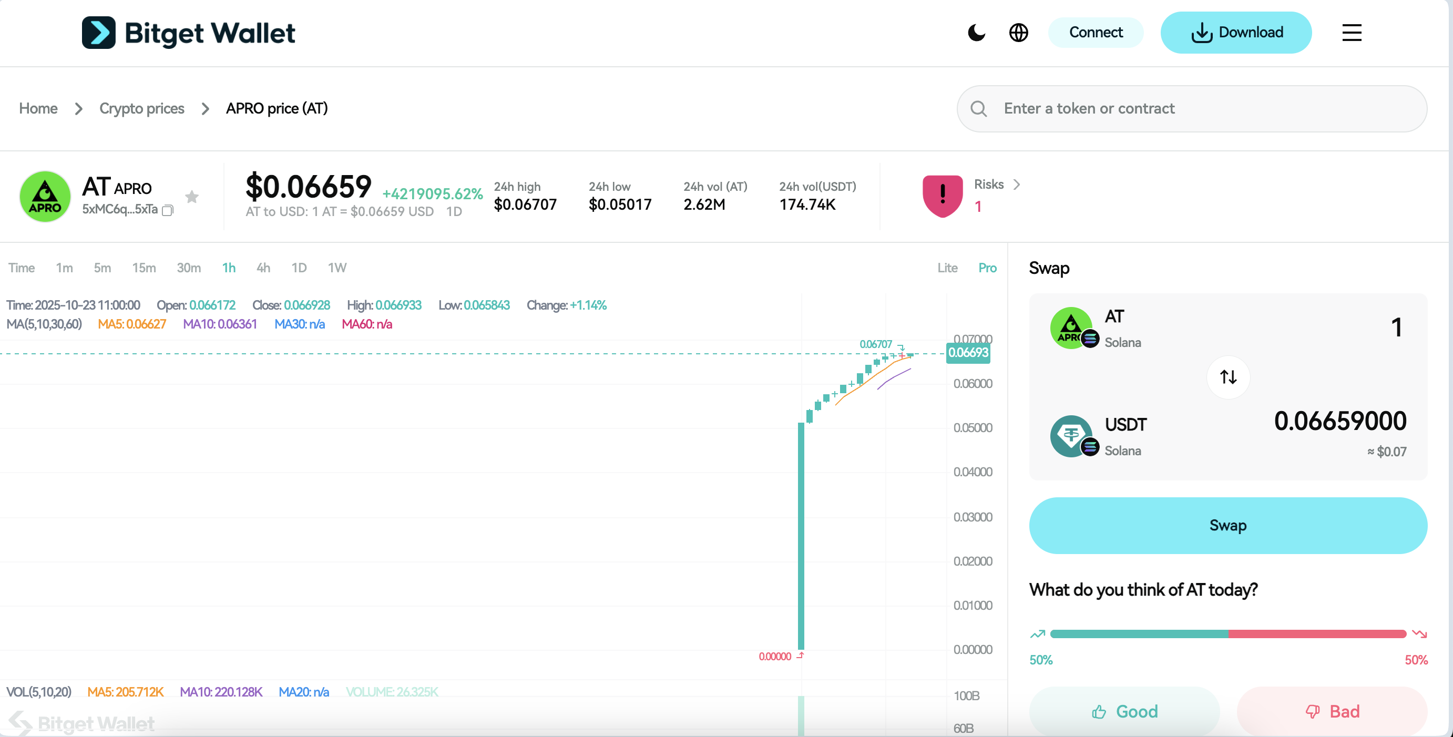Image resolution: width=1453 pixels, height=737 pixels.
Task: Expand the Risks details chevron
Action: 1017,185
